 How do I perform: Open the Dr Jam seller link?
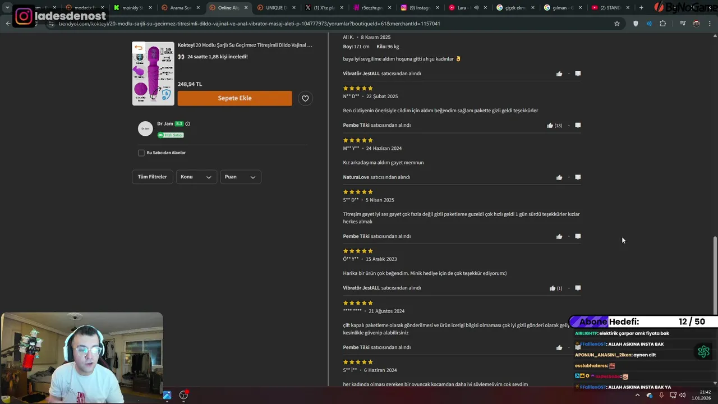(x=165, y=123)
